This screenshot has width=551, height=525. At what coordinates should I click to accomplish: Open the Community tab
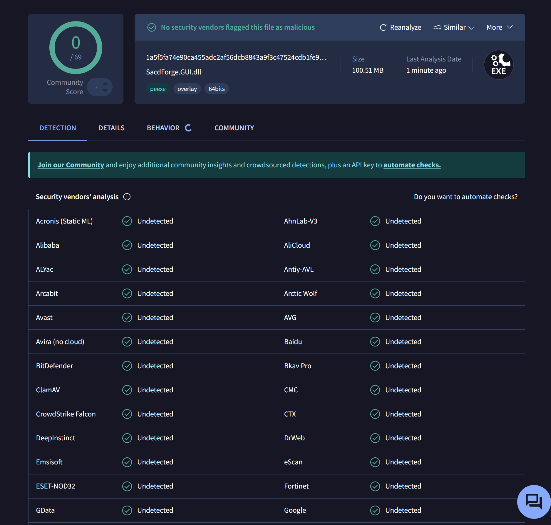coord(234,128)
